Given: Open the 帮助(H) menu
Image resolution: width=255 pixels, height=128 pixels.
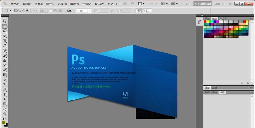Looking at the screenshot, I should 112,4.
